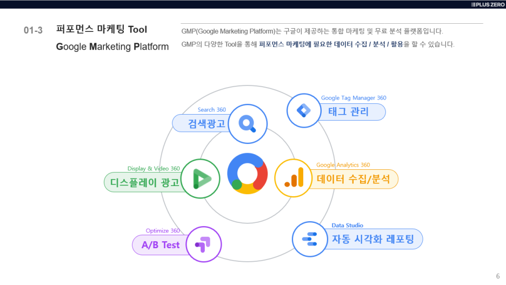
Task: Click the "Display & Video 360" caption
Action: pyautogui.click(x=154, y=169)
